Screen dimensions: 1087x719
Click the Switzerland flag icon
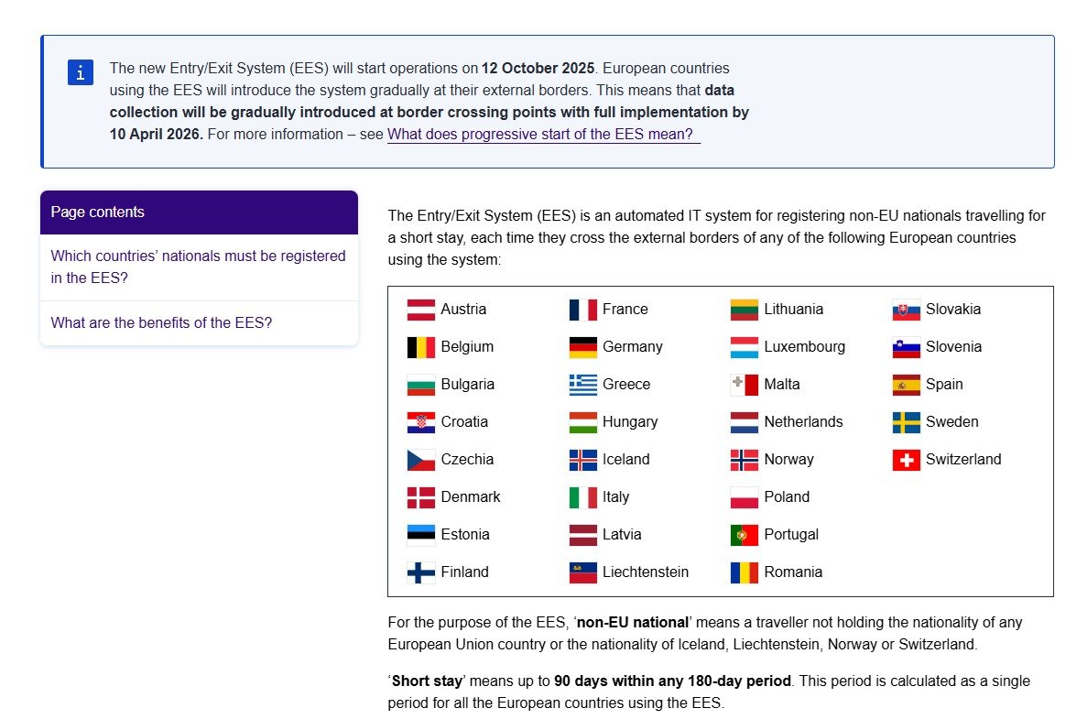tap(906, 460)
